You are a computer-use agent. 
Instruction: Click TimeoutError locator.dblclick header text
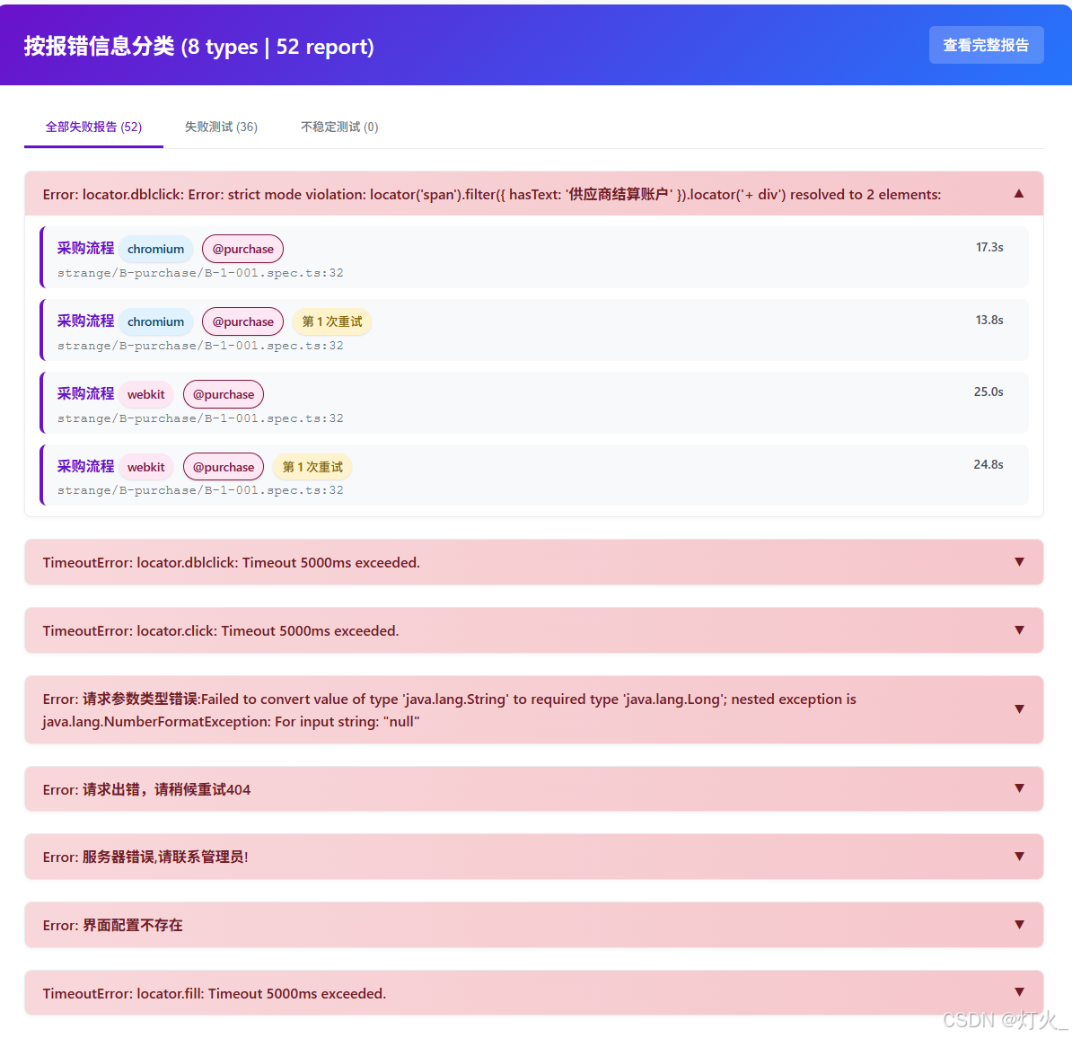click(231, 563)
